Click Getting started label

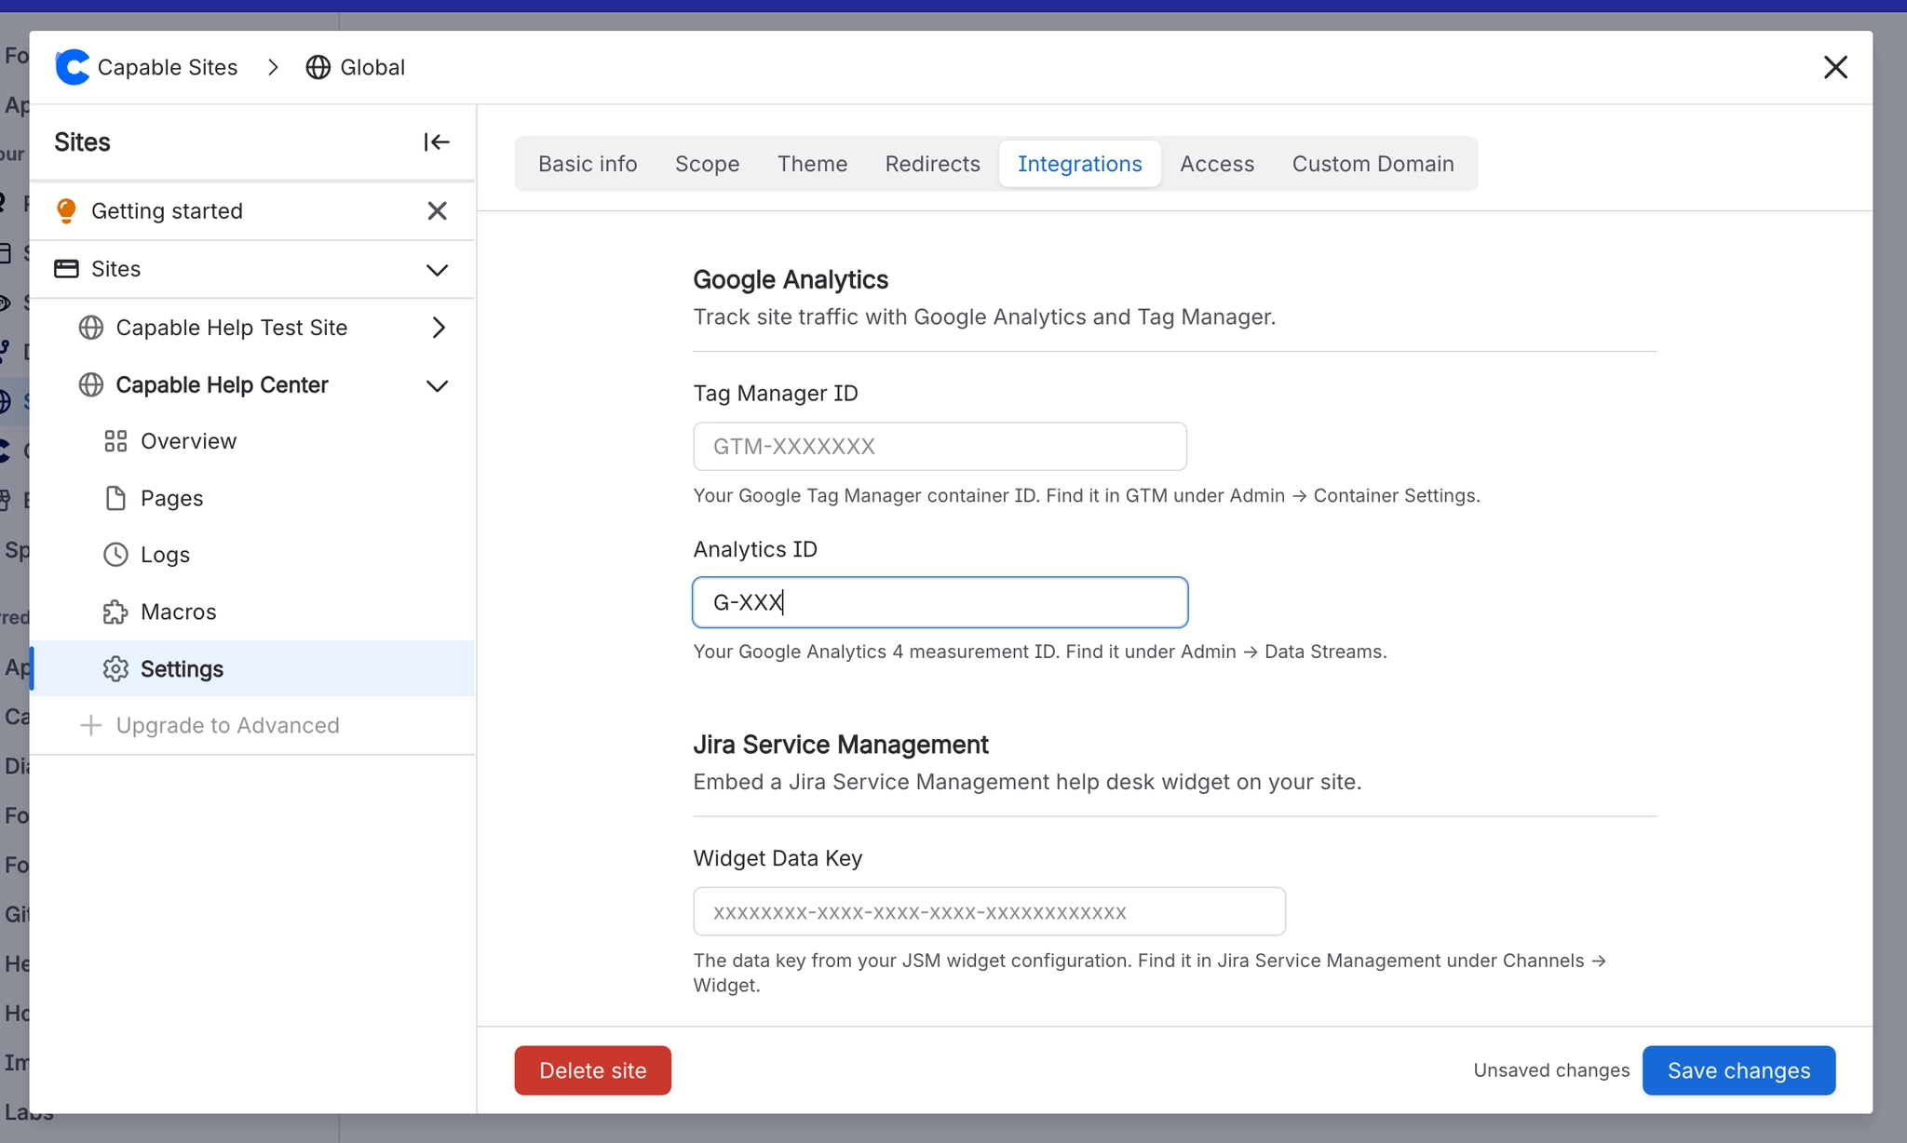167,211
